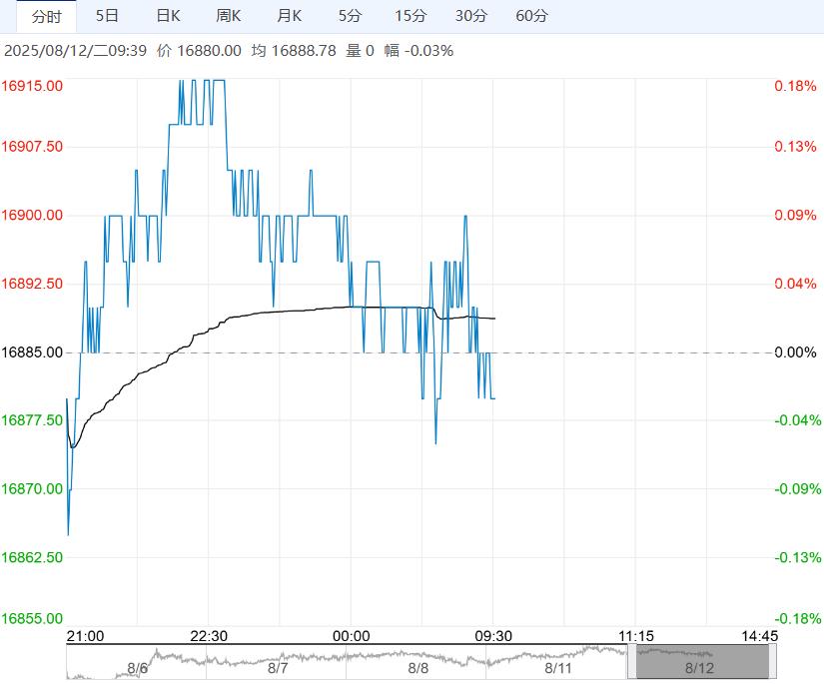Image resolution: width=824 pixels, height=684 pixels.
Task: Switch to the 分时 intraday tab
Action: click(x=46, y=16)
